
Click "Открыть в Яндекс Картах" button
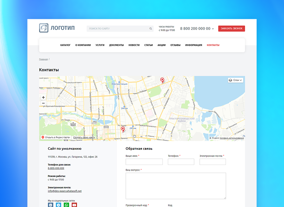pyautogui.click(x=56, y=137)
